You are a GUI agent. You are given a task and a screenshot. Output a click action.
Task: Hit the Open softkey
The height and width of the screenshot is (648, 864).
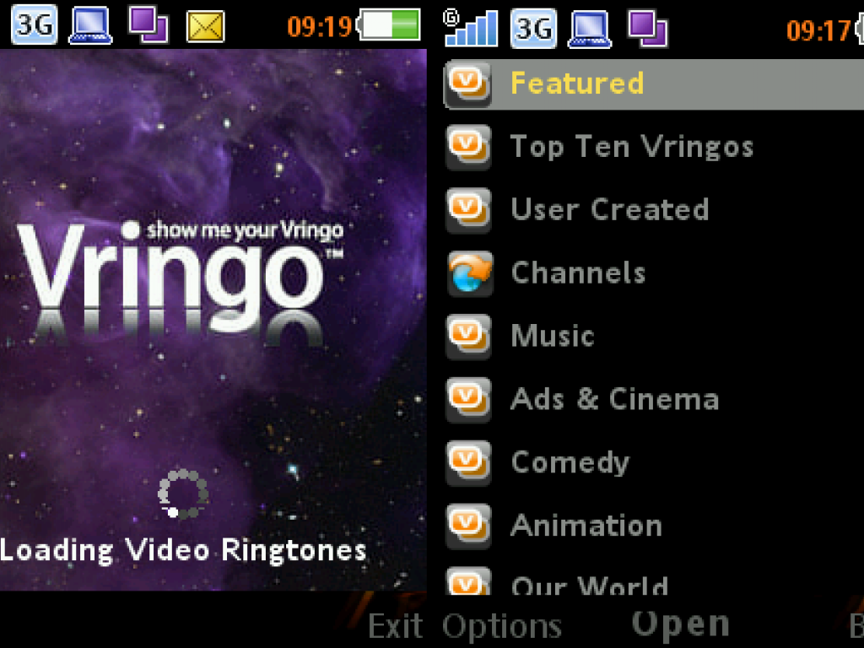(681, 625)
